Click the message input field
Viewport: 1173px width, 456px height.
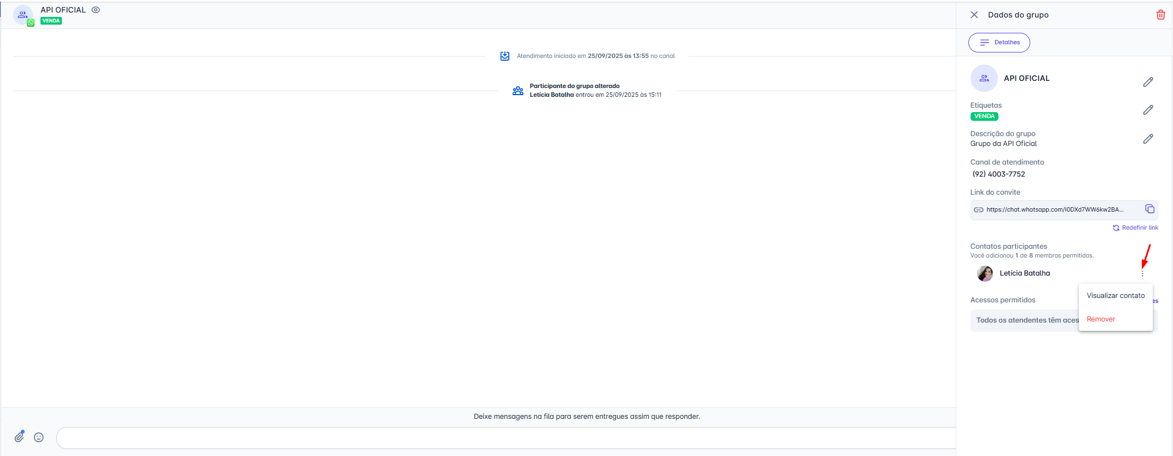pyautogui.click(x=503, y=438)
